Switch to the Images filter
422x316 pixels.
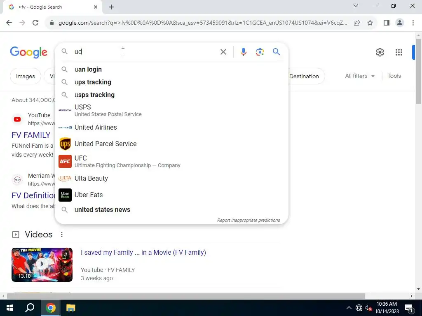tap(25, 76)
